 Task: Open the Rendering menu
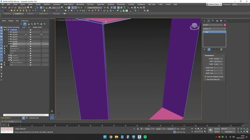[80, 4]
